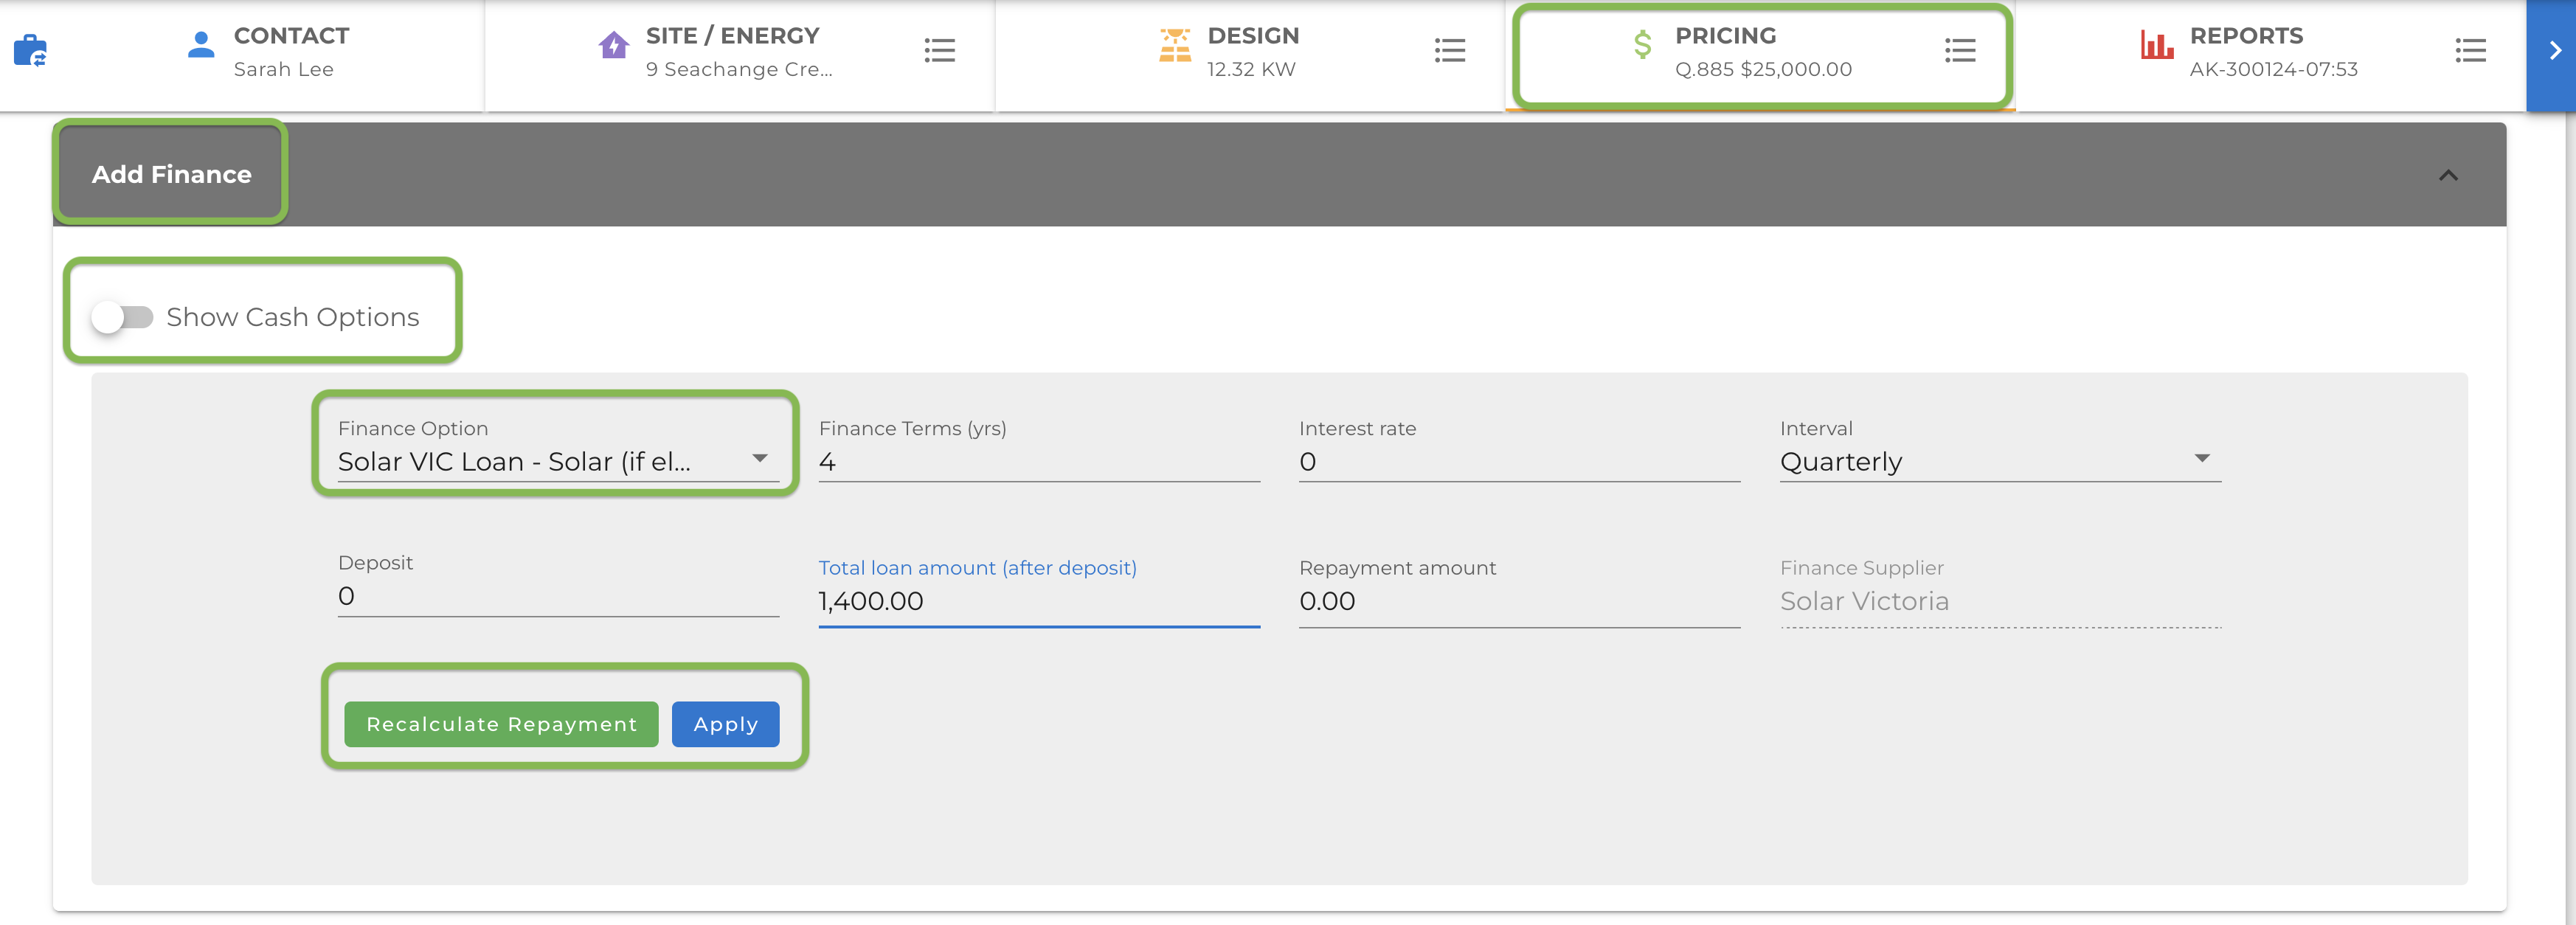2576x925 pixels.
Task: Click the briefcase icon at top left
Action: [30, 50]
